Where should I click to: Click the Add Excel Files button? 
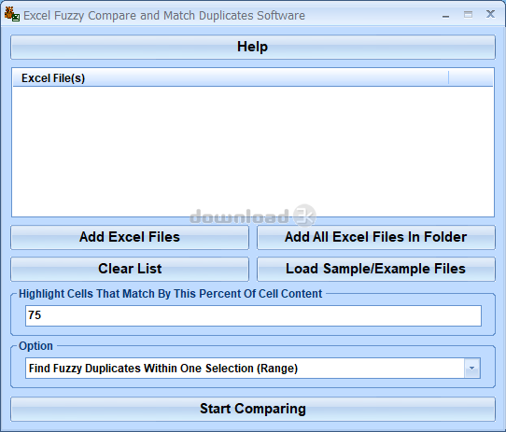coord(130,237)
